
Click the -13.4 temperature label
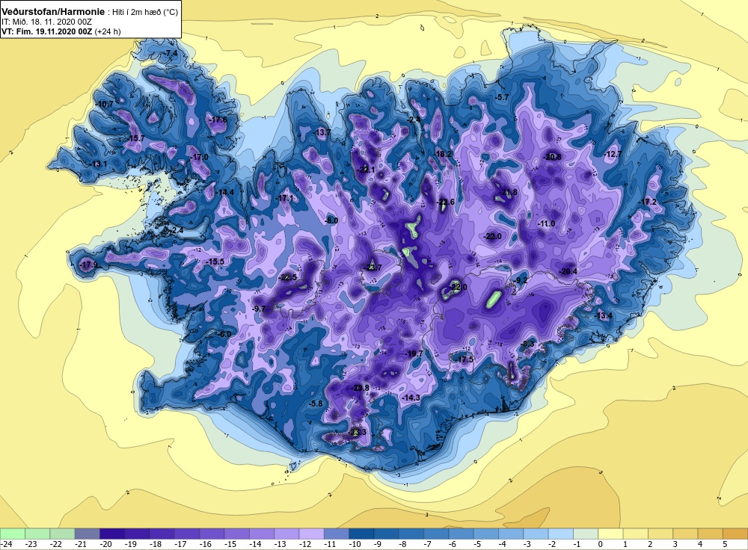pyautogui.click(x=603, y=315)
